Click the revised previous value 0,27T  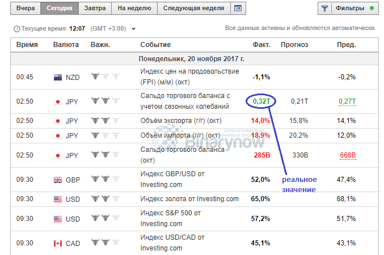click(x=347, y=101)
